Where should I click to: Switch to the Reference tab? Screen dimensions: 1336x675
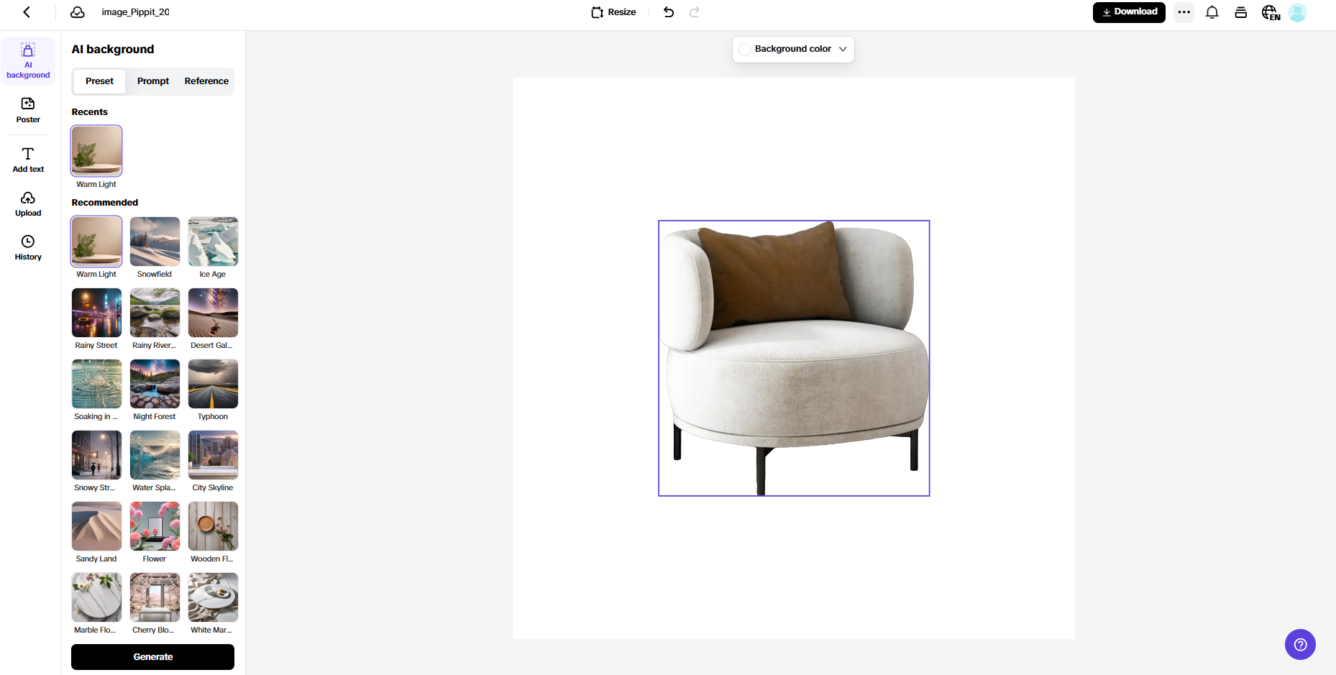206,81
